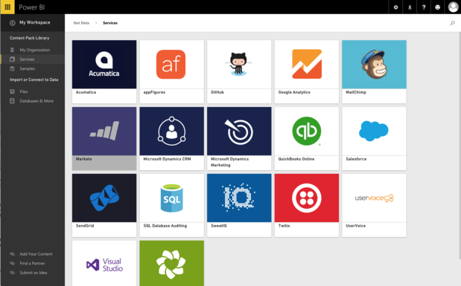Click the Power BI title
This screenshot has height=286, width=461.
32,7
